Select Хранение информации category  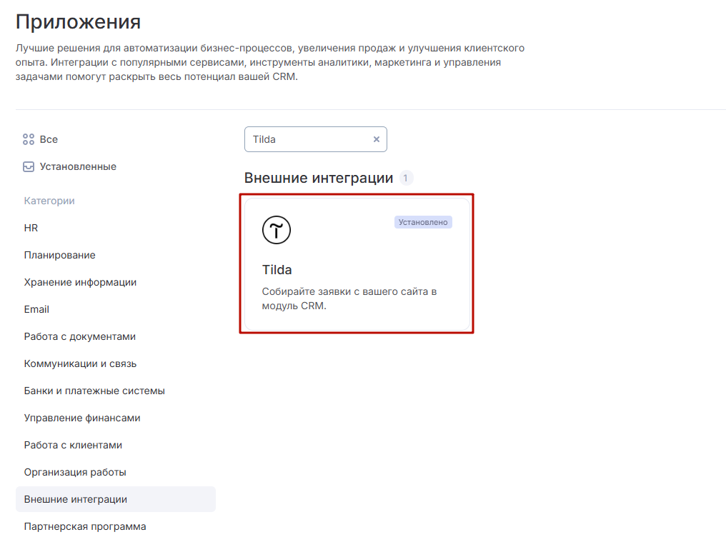click(x=80, y=282)
